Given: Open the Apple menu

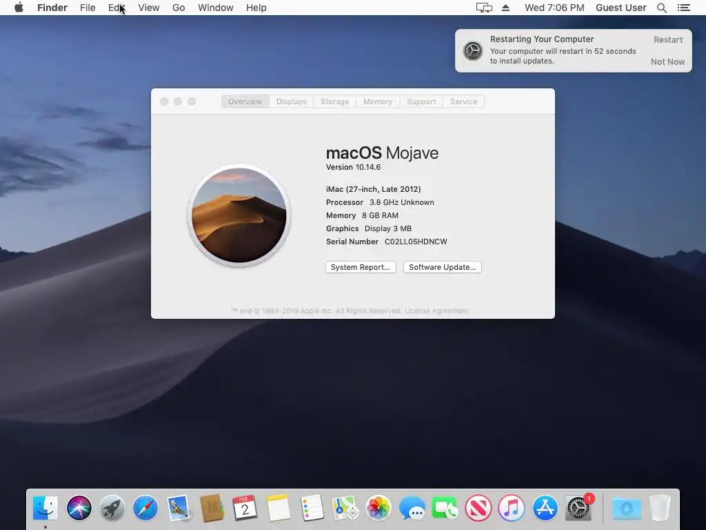Looking at the screenshot, I should [19, 8].
